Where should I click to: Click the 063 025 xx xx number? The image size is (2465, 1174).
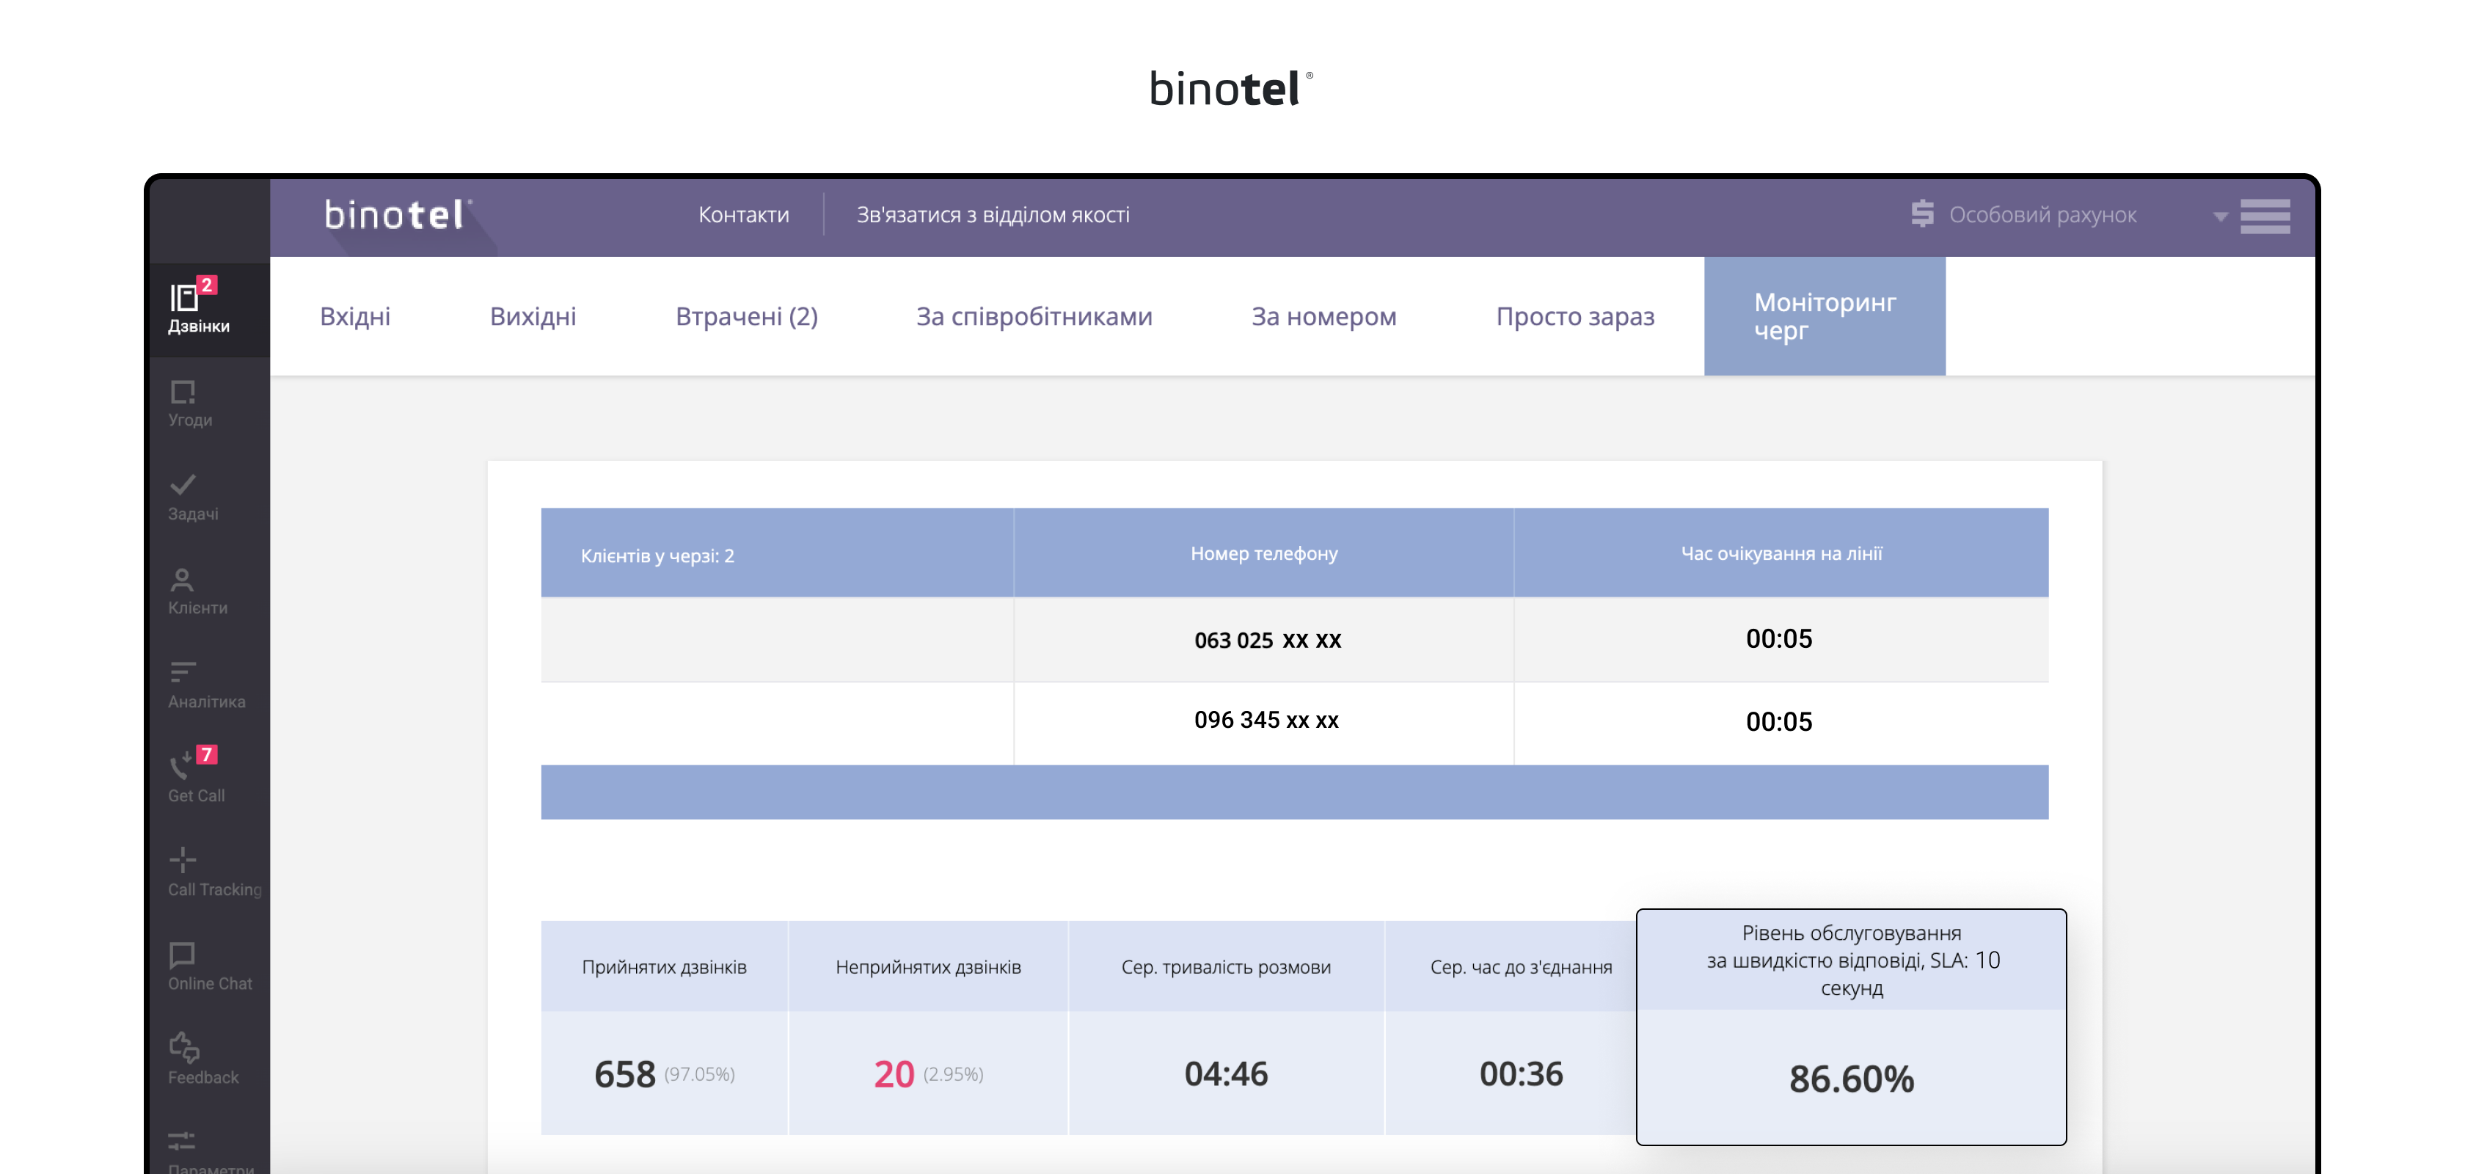pos(1267,640)
